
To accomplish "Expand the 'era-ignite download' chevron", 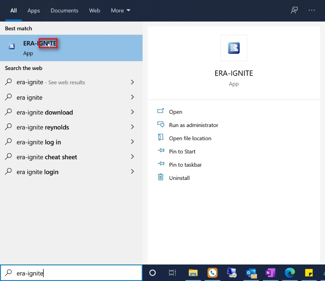I will 132,112.
